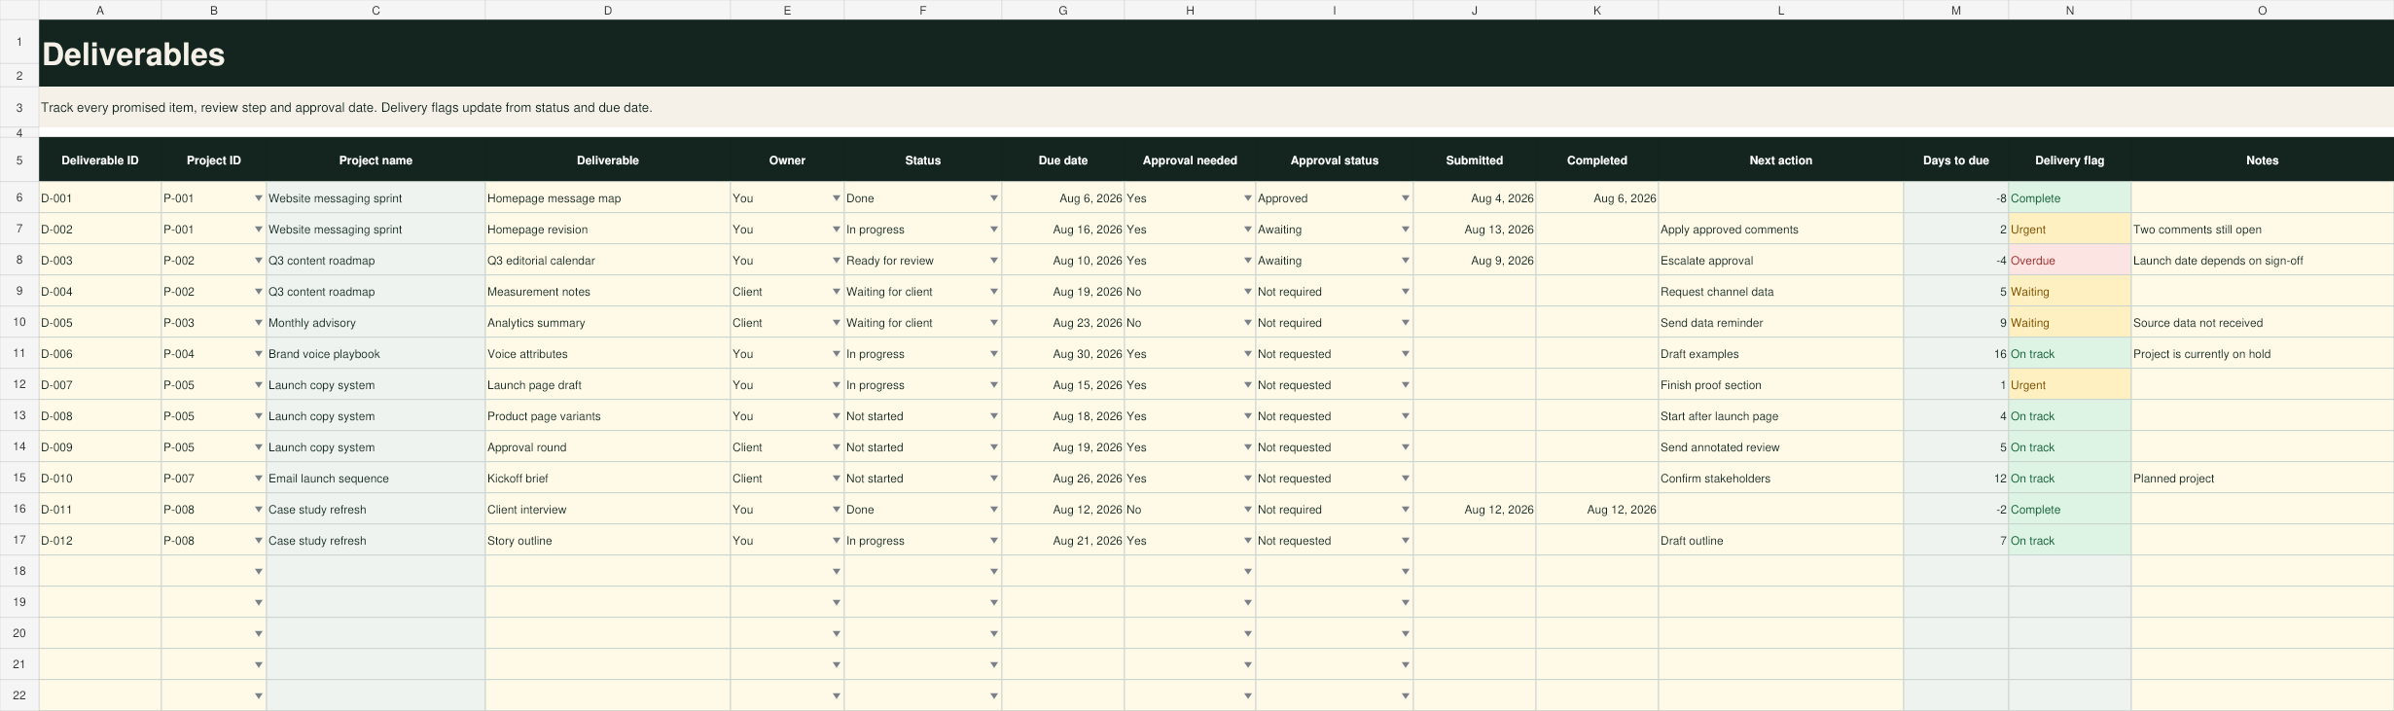Viewport: 2394px width, 711px height.
Task: Select the Homepage message map cell
Action: [x=608, y=198]
